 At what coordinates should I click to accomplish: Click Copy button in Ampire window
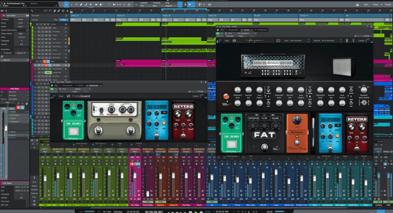pos(241,36)
